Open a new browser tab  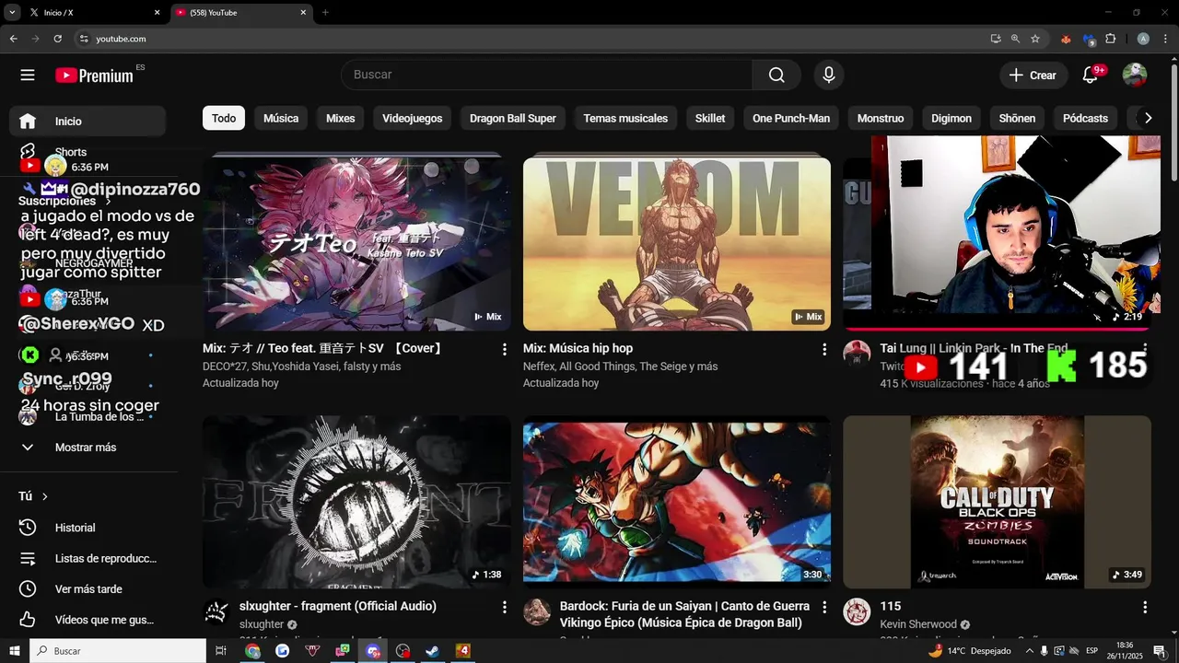[x=325, y=13]
